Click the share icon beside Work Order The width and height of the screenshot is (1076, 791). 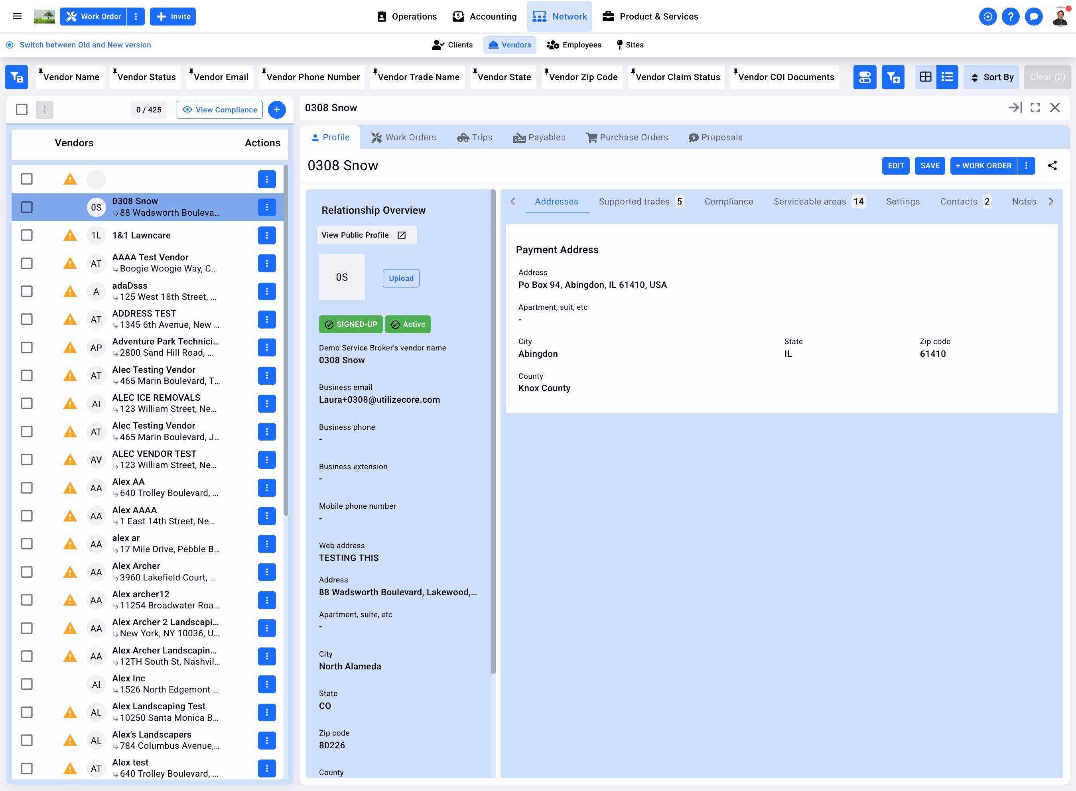point(1052,166)
